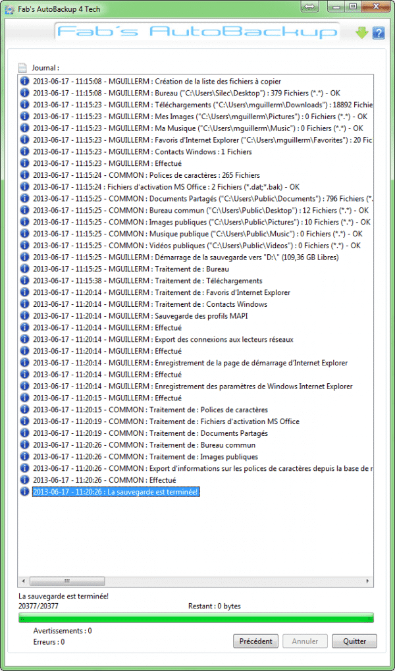395x671 pixels.
Task: Select 'Bureau commun' 12 Fichiers entry
Action: (201, 210)
